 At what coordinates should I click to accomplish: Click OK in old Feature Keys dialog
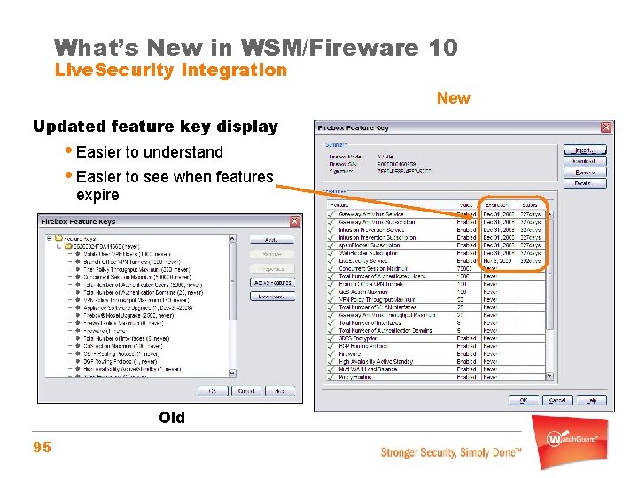213,391
